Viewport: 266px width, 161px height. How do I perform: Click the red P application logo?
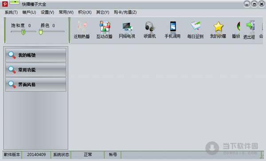click(5, 4)
